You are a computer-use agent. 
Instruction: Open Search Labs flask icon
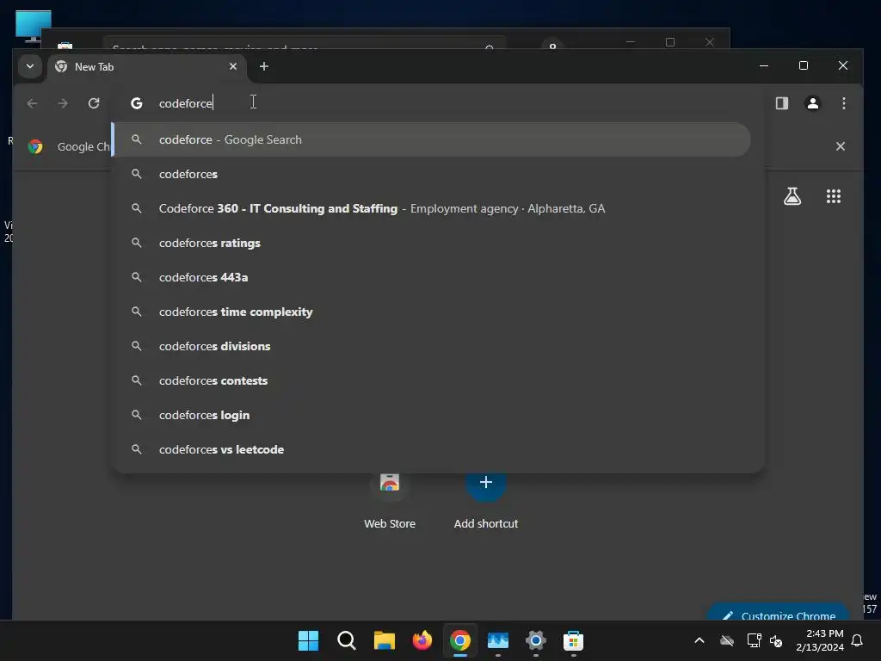(x=792, y=196)
